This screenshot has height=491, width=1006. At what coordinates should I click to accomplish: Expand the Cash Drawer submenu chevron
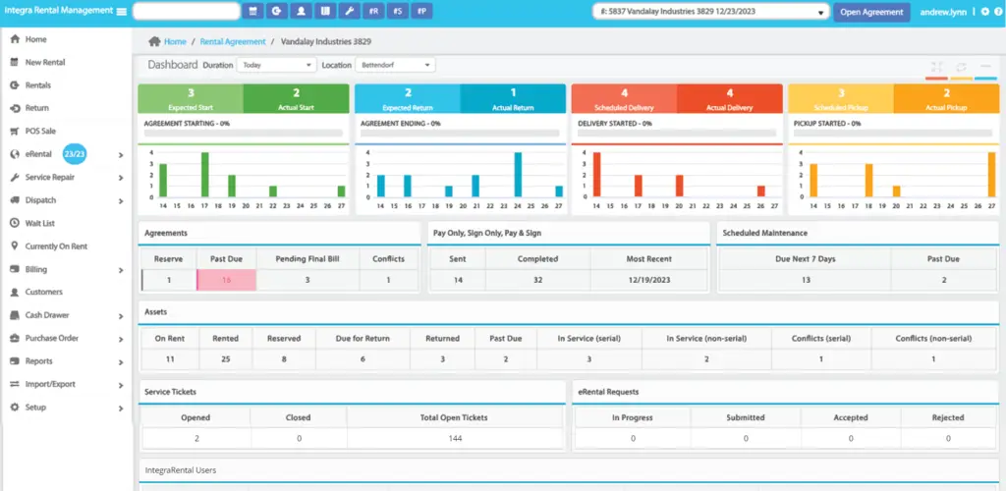coord(121,316)
